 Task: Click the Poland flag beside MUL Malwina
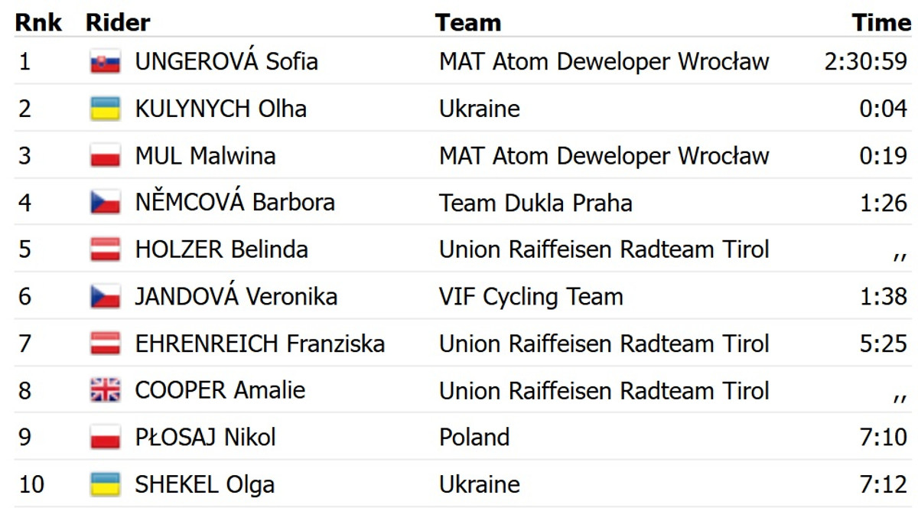(x=105, y=156)
